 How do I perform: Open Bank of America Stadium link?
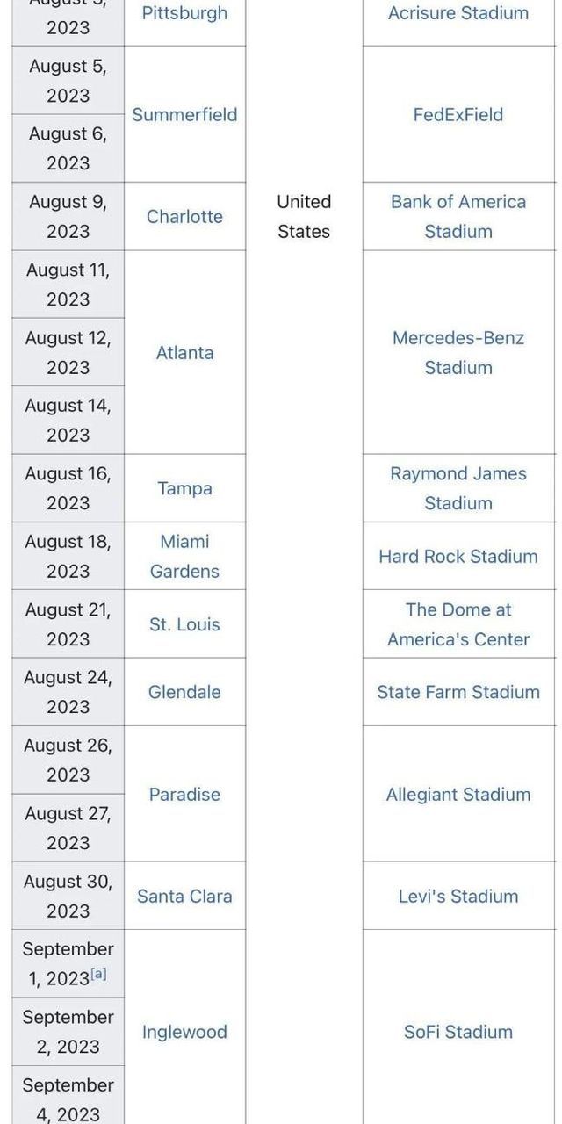point(458,216)
